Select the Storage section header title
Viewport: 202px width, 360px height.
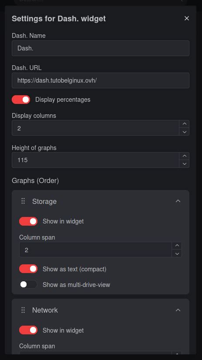tap(44, 201)
